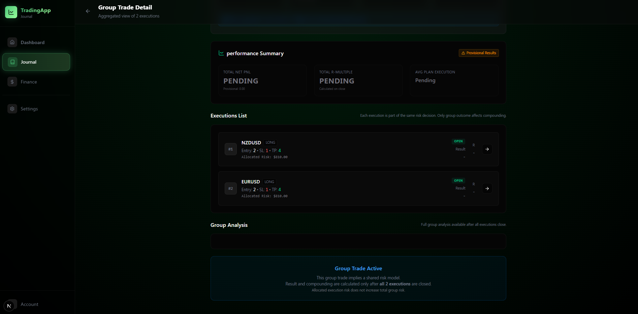Image resolution: width=638 pixels, height=314 pixels.
Task: Click the TradingApp logo icon
Action: pos(11,12)
